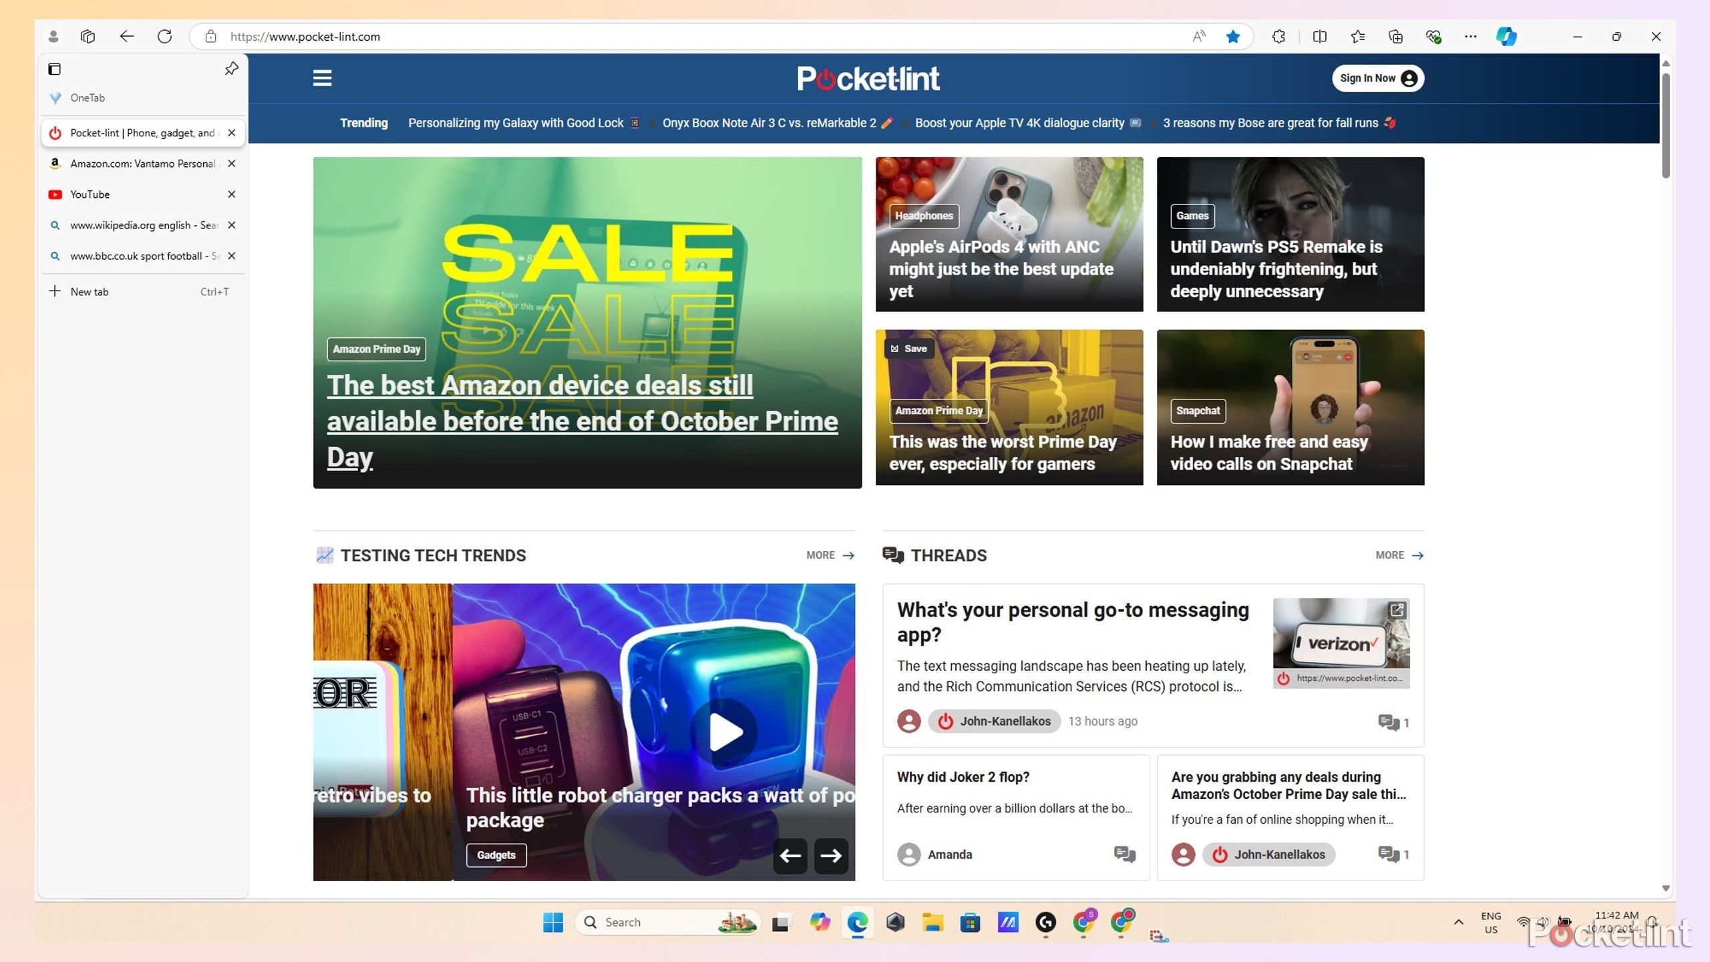Click the Threads section icon

pos(892,554)
